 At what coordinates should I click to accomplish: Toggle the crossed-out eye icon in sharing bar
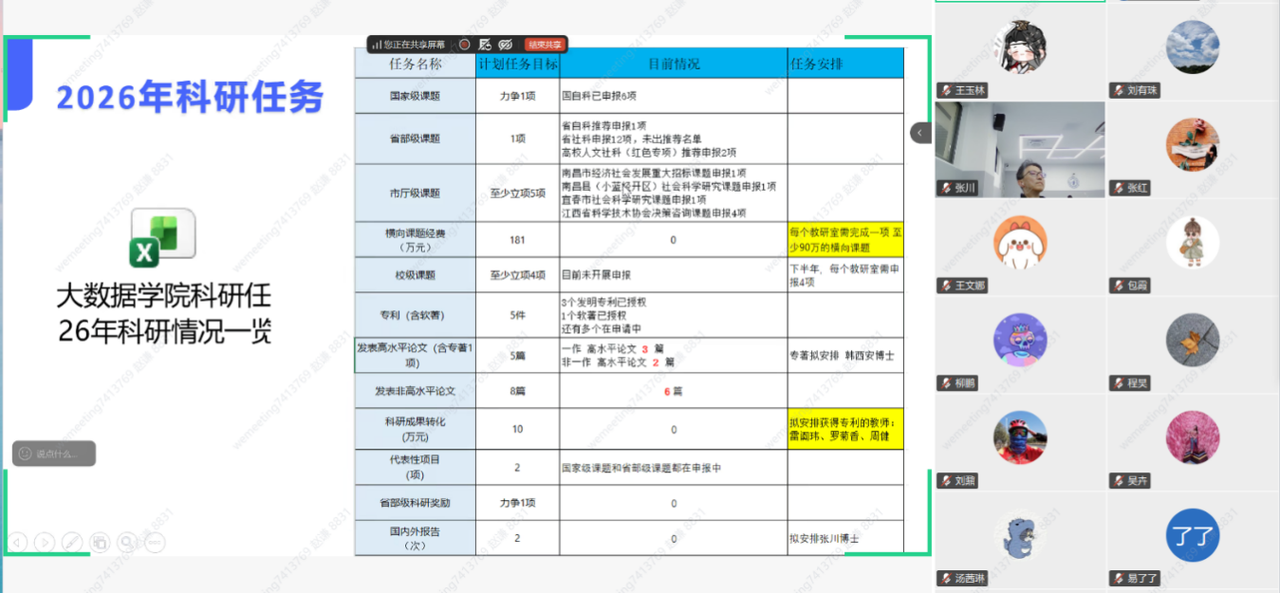tap(506, 44)
